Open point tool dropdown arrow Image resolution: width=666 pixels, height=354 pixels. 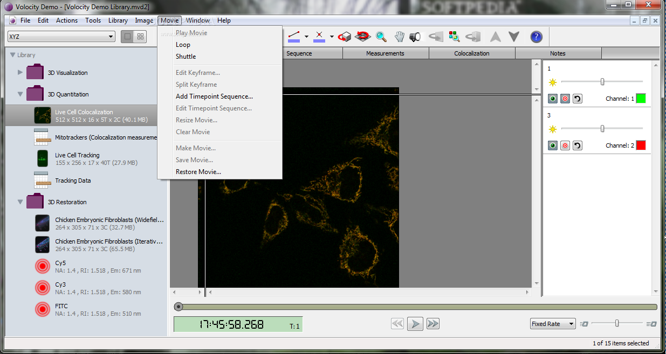tap(332, 37)
